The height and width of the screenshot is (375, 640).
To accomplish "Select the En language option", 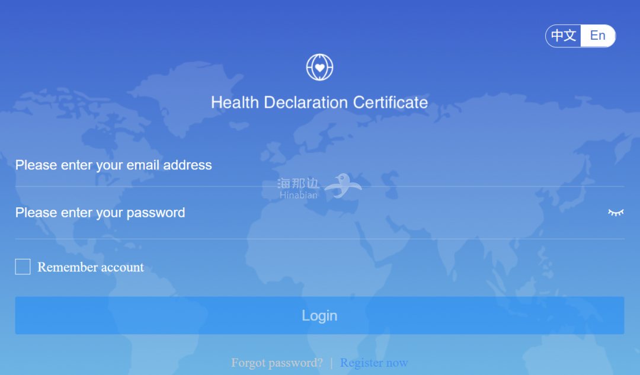I will pos(597,36).
